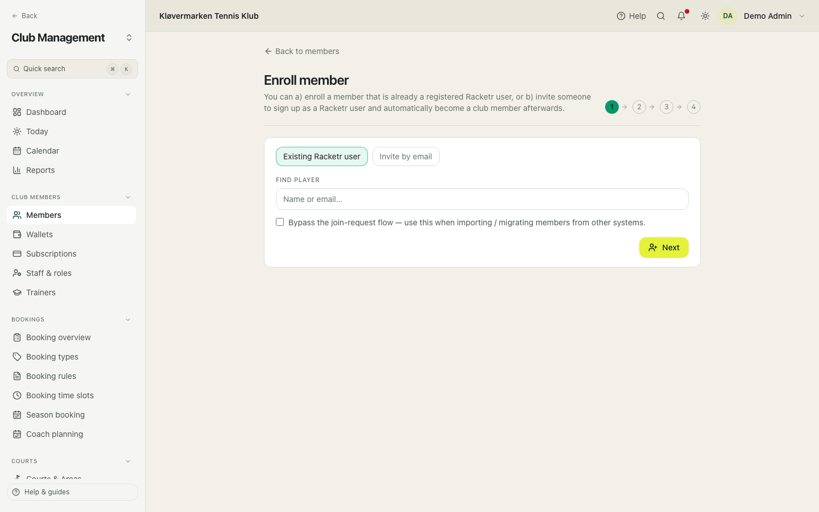Image resolution: width=819 pixels, height=512 pixels.
Task: Open the Help link in top bar
Action: pyautogui.click(x=631, y=16)
